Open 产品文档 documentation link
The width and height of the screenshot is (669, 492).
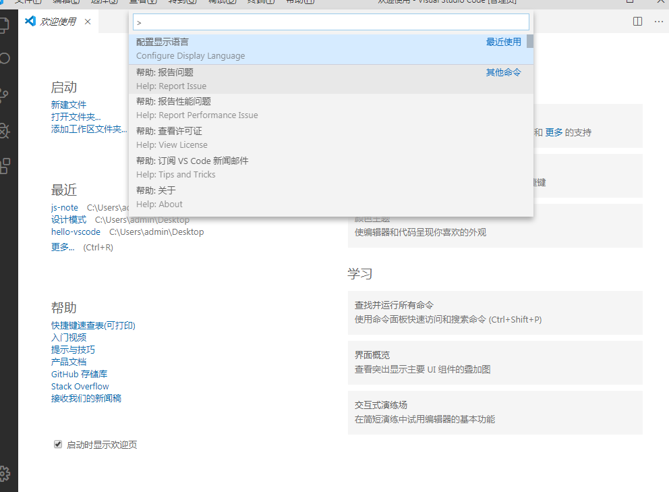pyautogui.click(x=69, y=362)
